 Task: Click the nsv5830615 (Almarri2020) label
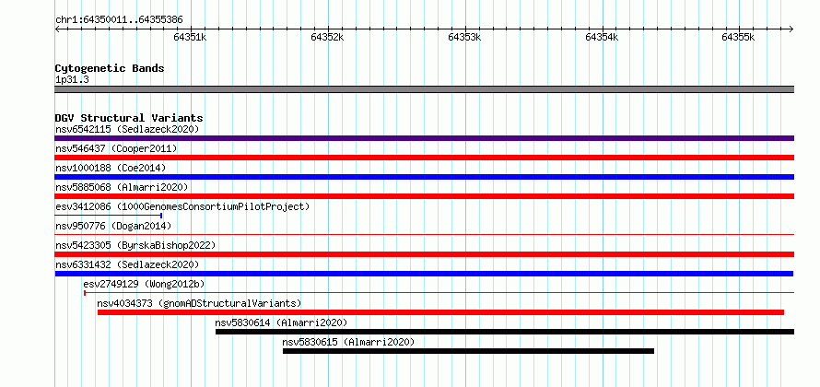(x=348, y=342)
